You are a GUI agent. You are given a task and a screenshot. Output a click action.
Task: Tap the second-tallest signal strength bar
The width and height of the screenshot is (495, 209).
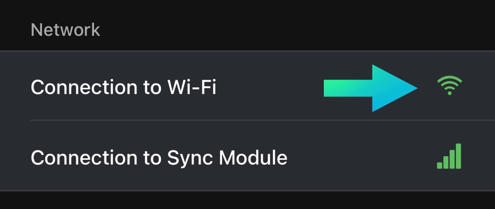452,159
